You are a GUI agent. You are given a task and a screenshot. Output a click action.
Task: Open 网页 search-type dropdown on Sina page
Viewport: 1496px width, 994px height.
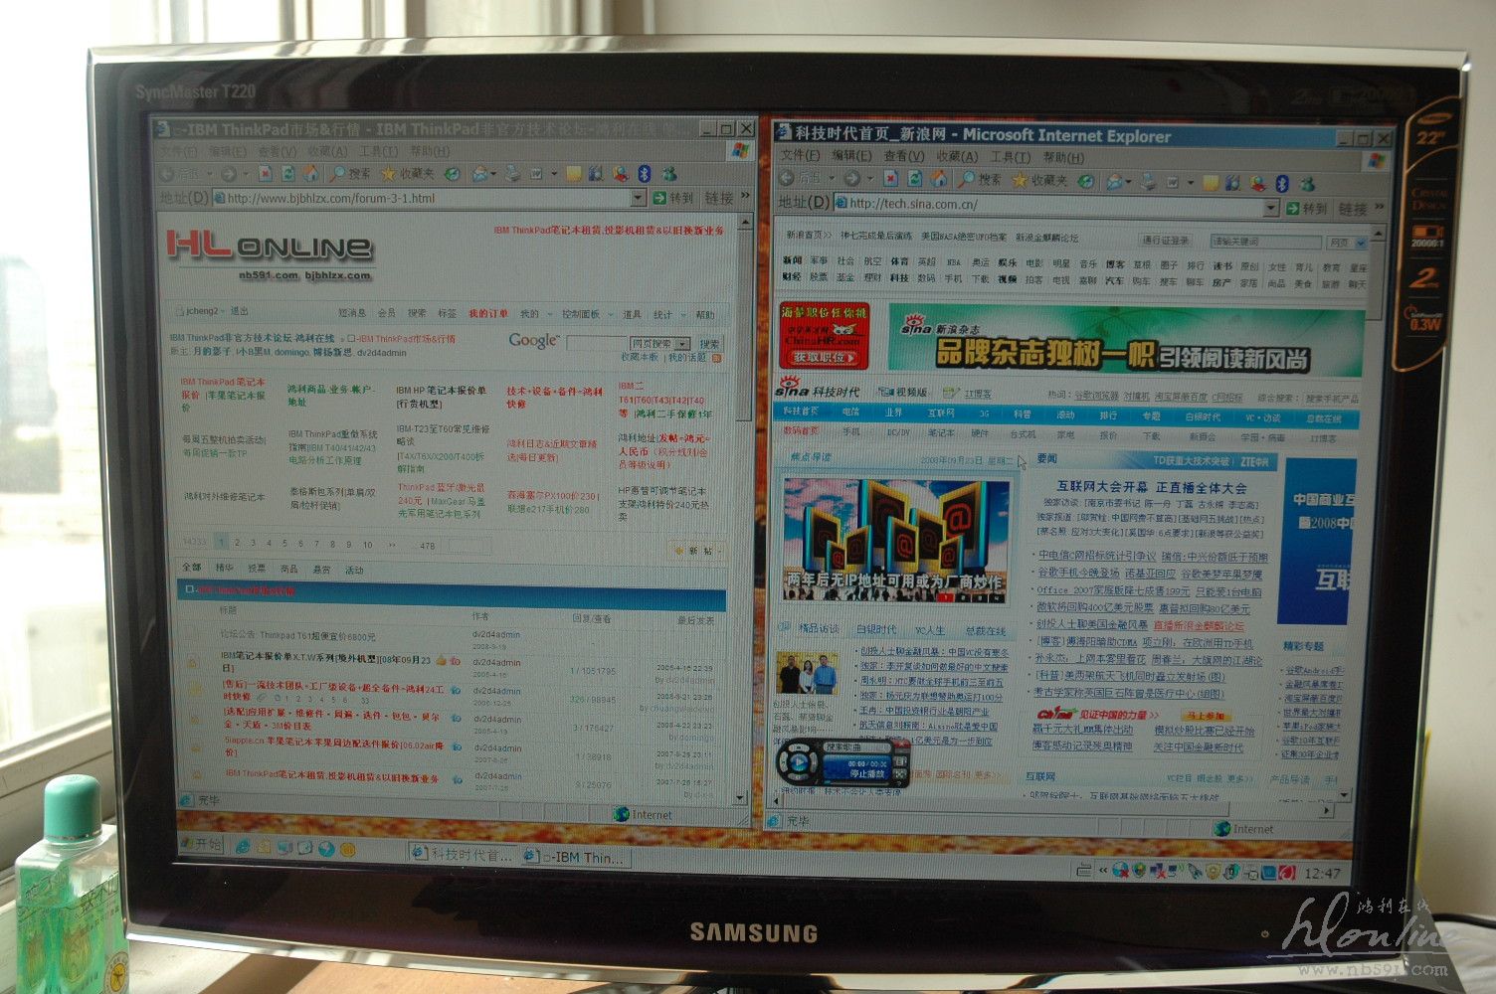pos(1361,243)
